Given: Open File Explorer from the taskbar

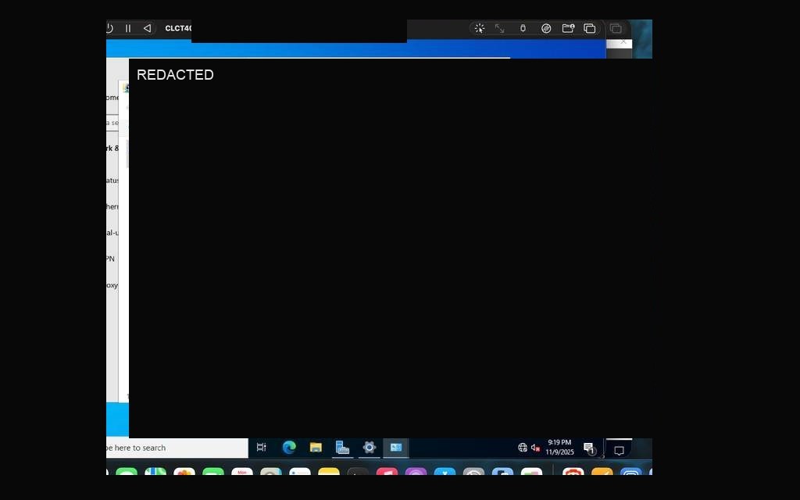Looking at the screenshot, I should (x=316, y=448).
